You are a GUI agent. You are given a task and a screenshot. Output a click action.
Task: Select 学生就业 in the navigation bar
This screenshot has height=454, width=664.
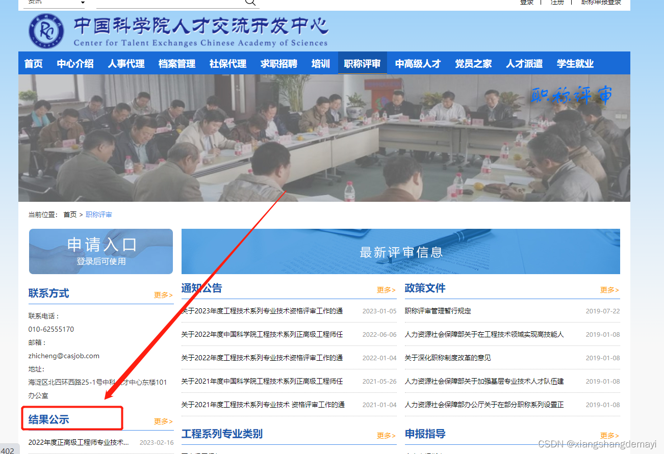[x=575, y=64]
